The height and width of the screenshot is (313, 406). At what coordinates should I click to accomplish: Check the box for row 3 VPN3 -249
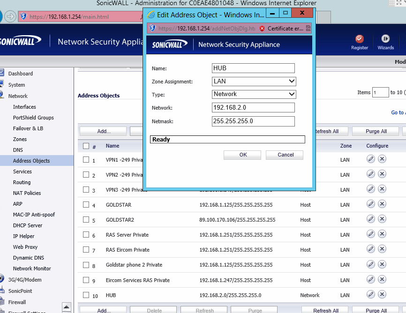pos(86,189)
